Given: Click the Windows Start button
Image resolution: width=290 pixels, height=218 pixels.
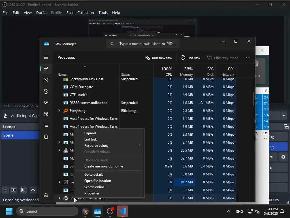Looking at the screenshot, I should [x=9, y=211].
